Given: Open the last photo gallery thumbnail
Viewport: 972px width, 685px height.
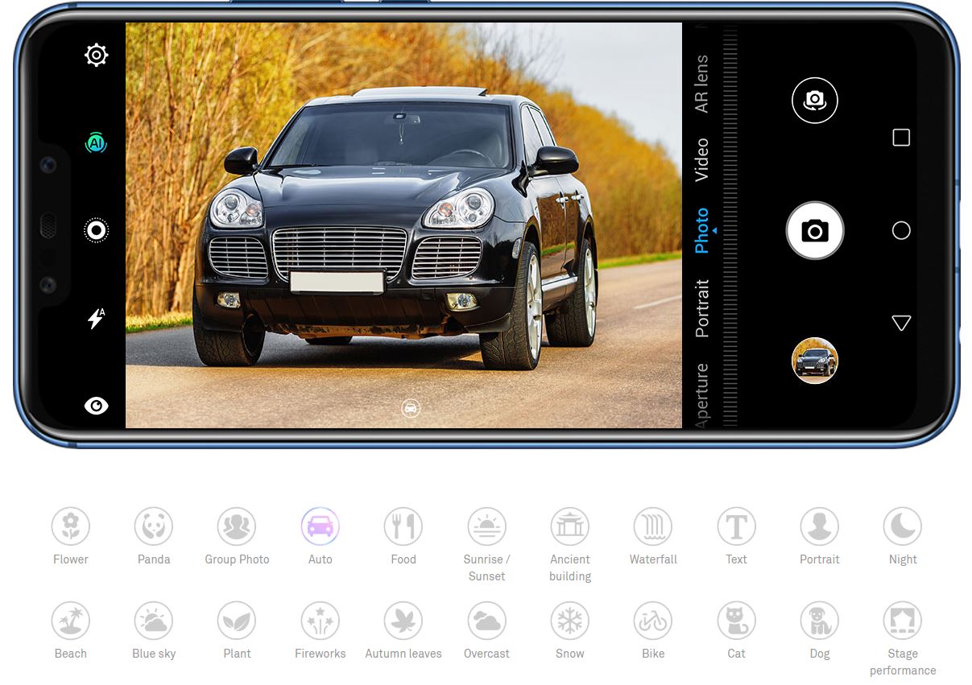Looking at the screenshot, I should [x=814, y=361].
